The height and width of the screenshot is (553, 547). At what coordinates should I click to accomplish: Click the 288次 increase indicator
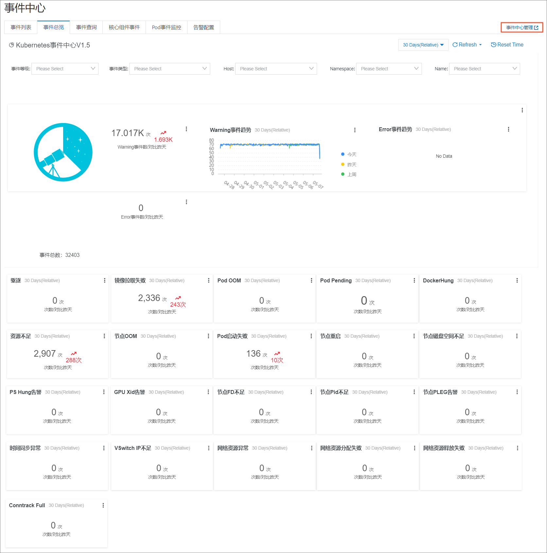[x=74, y=358]
